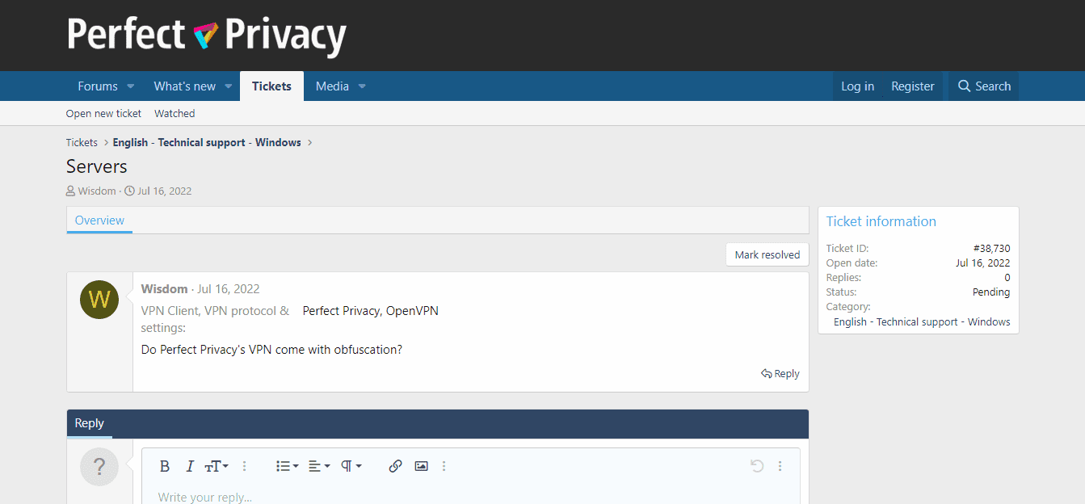
Task: Insert a link into the reply
Action: click(x=395, y=466)
